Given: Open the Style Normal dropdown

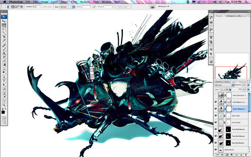Looking at the screenshot, I should [67, 7].
